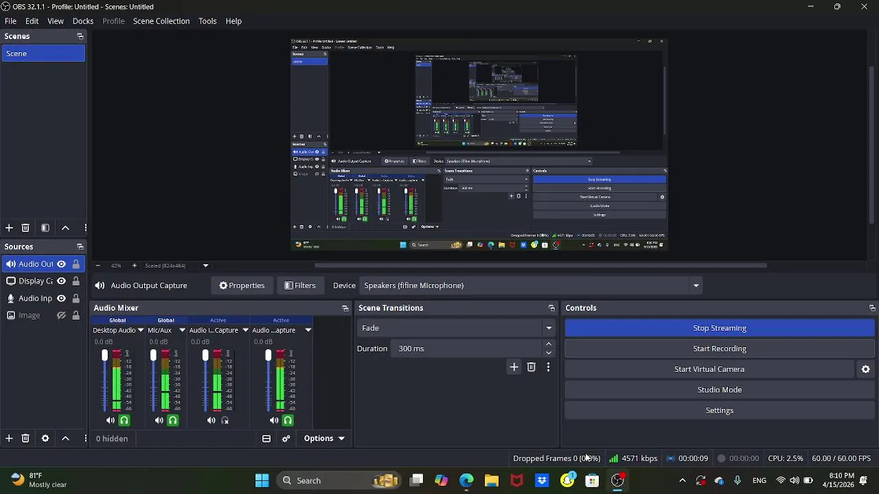Image resolution: width=879 pixels, height=494 pixels.
Task: Open source properties gear in the Sources toolbar
Action: point(45,438)
